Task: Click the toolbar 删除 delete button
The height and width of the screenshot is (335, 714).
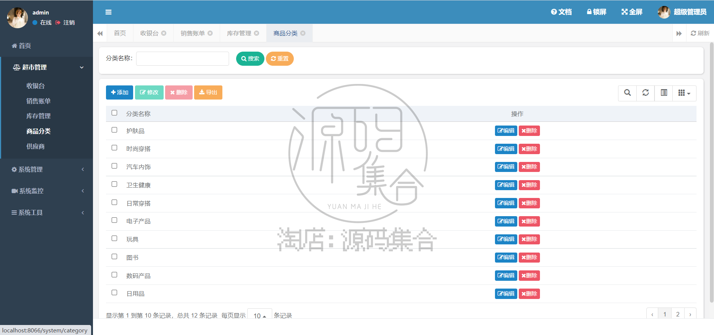Action: coord(179,92)
